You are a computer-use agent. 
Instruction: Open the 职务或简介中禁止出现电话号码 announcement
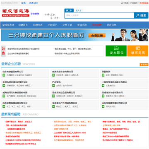pyautogui.click(x=67, y=53)
